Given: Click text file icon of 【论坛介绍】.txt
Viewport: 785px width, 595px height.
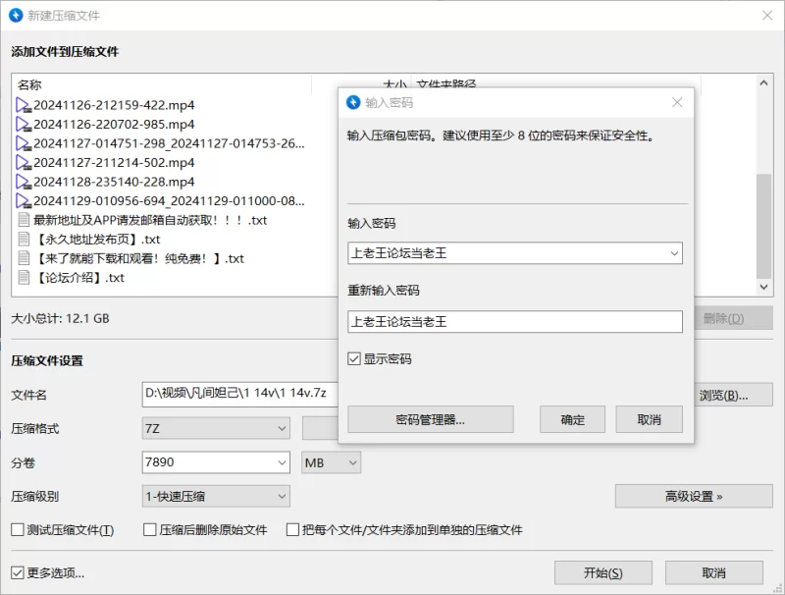Looking at the screenshot, I should tap(24, 278).
